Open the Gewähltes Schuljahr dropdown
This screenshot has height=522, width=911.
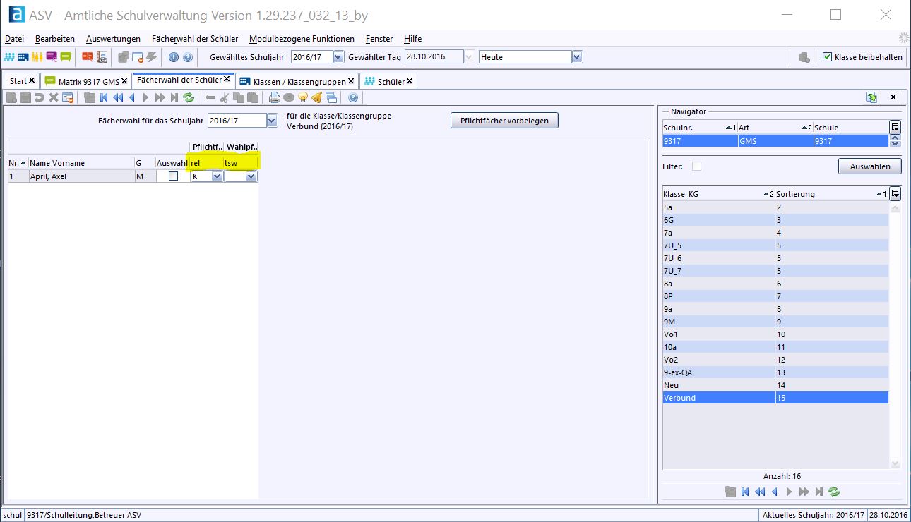click(338, 57)
